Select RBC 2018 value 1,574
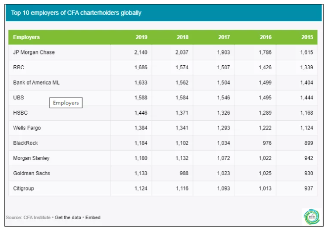329x231 pixels. pos(182,67)
